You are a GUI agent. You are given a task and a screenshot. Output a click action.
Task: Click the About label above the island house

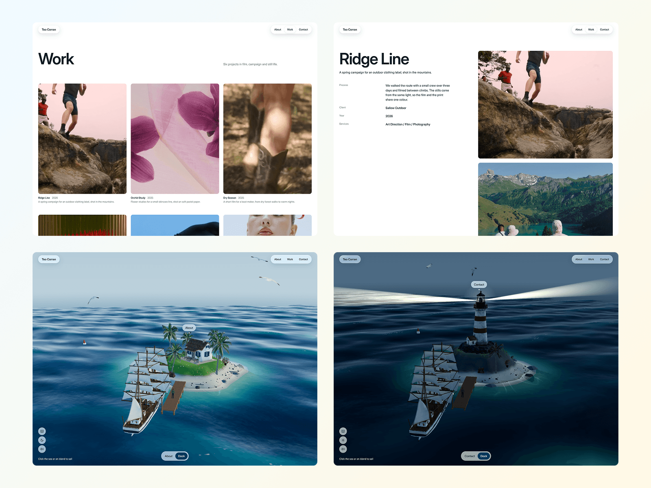pyautogui.click(x=189, y=328)
